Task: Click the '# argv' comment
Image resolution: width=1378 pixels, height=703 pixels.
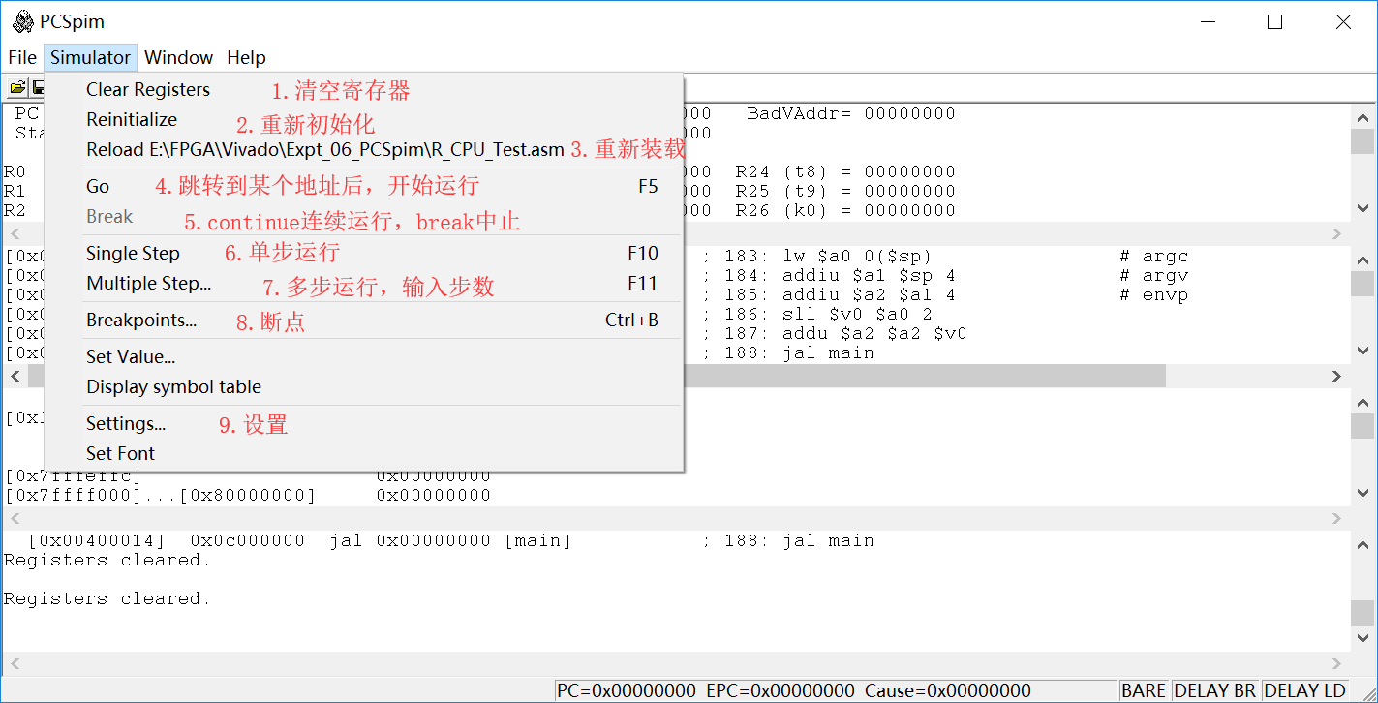Action: click(1154, 276)
